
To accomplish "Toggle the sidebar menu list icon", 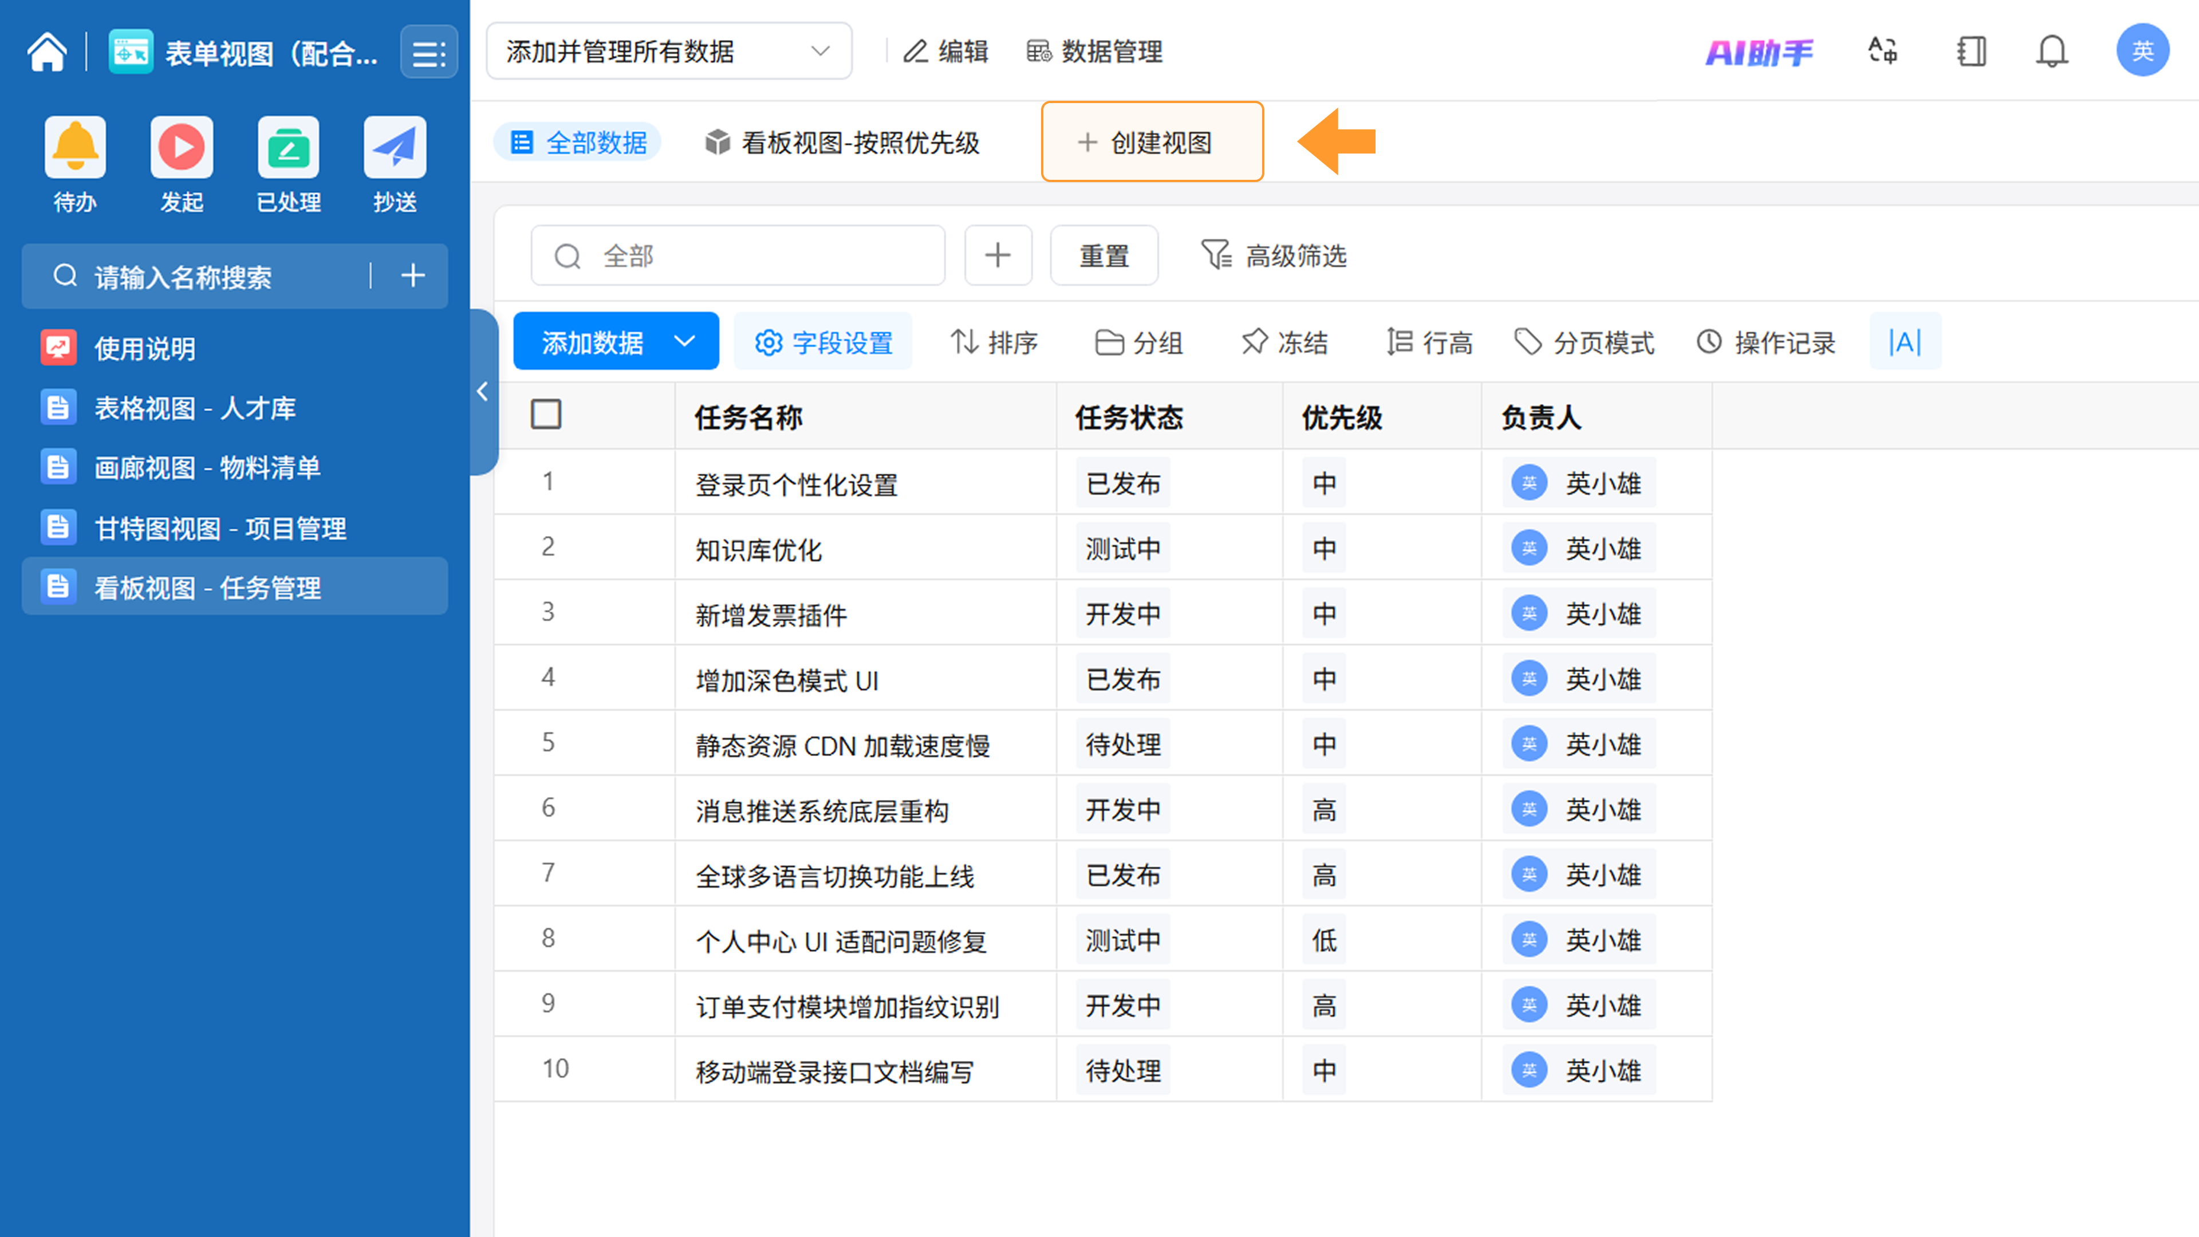I will click(x=428, y=53).
